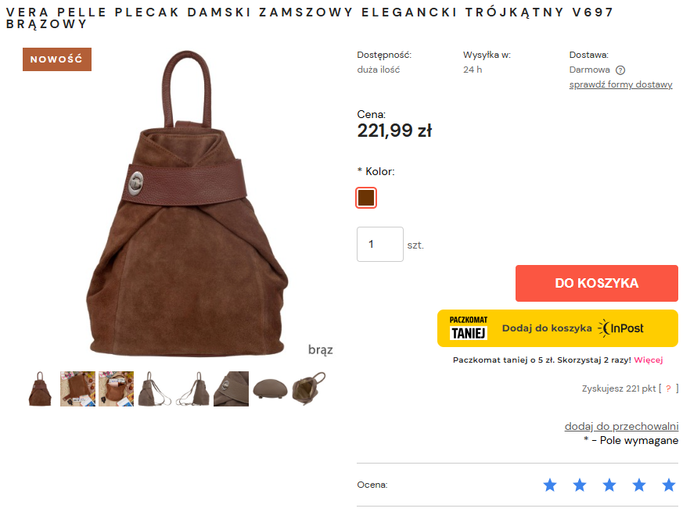Add product with DO KOSZYKA button
The image size is (690, 512).
tap(596, 283)
